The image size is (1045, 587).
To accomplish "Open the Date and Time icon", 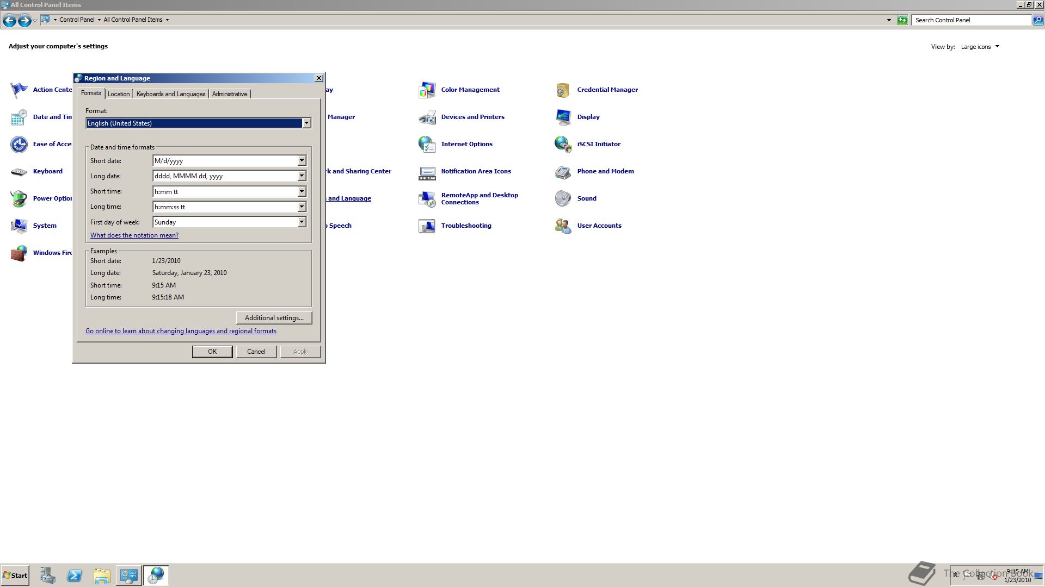I will 19,117.
